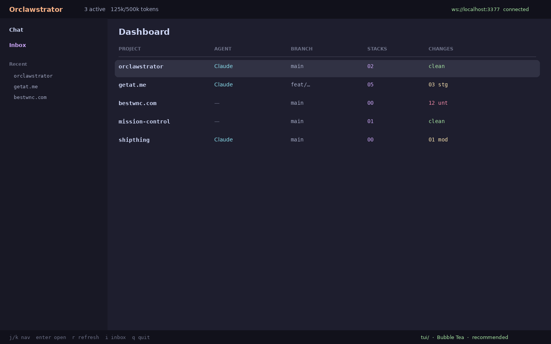Select bestwnc.com in Recent list
The height and width of the screenshot is (344, 551).
(x=30, y=97)
